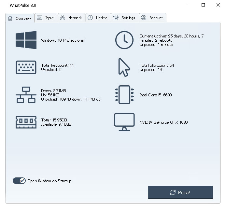Open the Uptime tab

click(x=98, y=18)
